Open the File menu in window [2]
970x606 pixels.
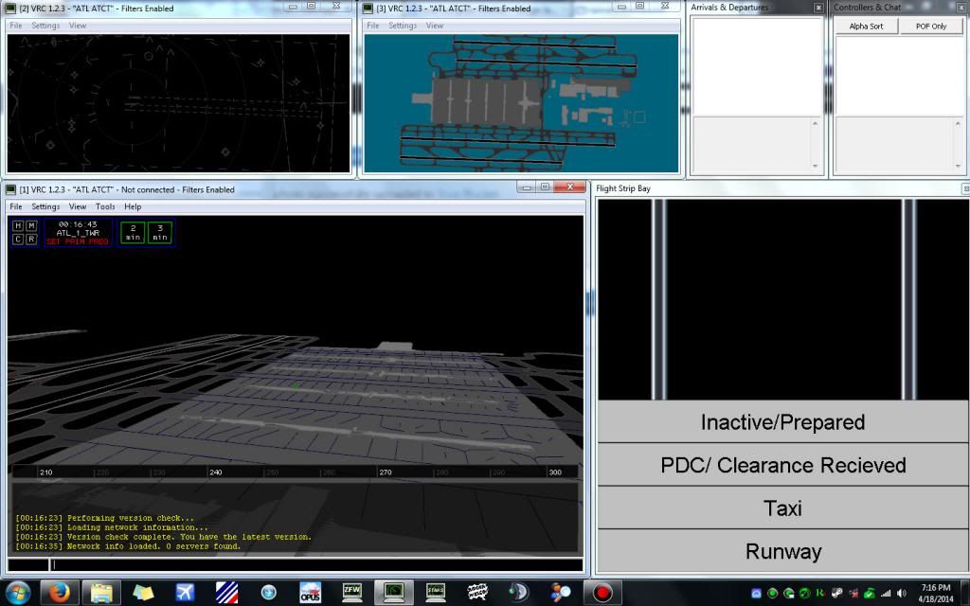[14, 26]
